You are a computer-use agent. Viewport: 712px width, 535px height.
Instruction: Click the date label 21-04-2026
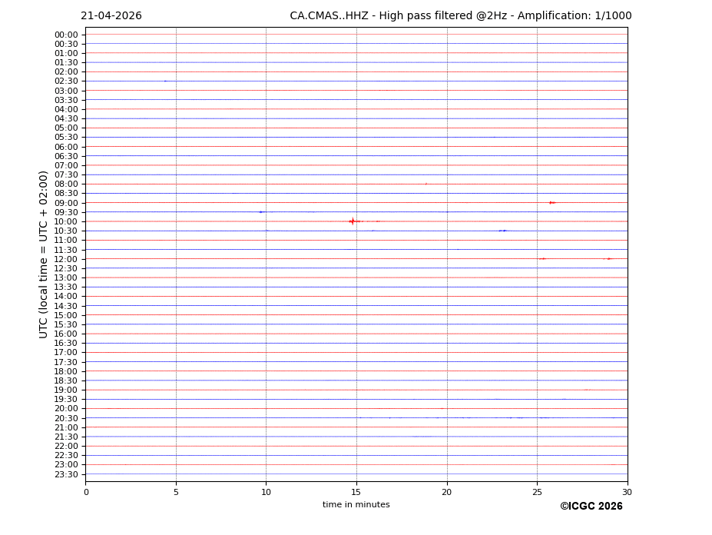111,16
